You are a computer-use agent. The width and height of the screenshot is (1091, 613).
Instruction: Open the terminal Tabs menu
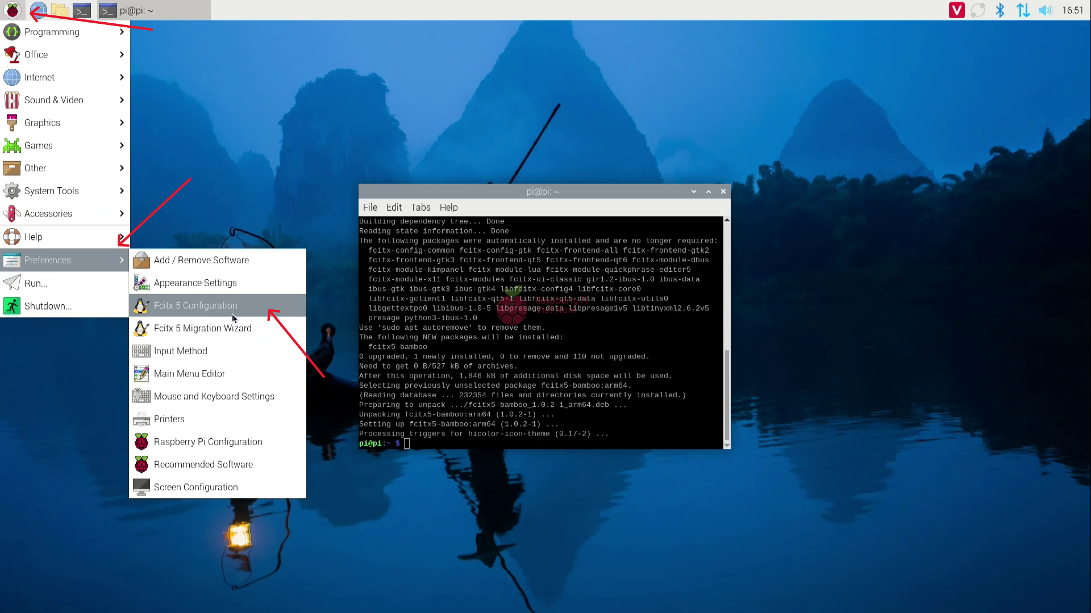[x=420, y=207]
